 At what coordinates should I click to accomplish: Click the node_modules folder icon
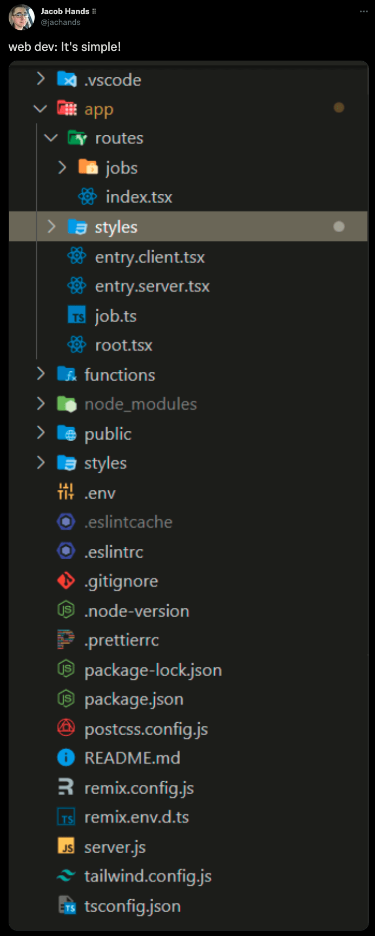click(67, 404)
